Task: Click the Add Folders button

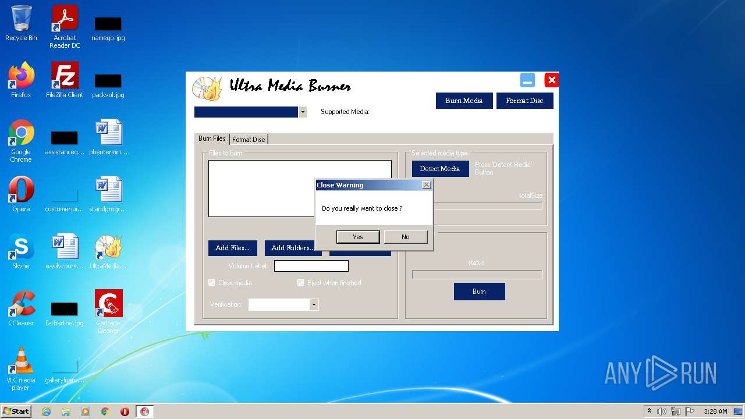Action: [292, 248]
